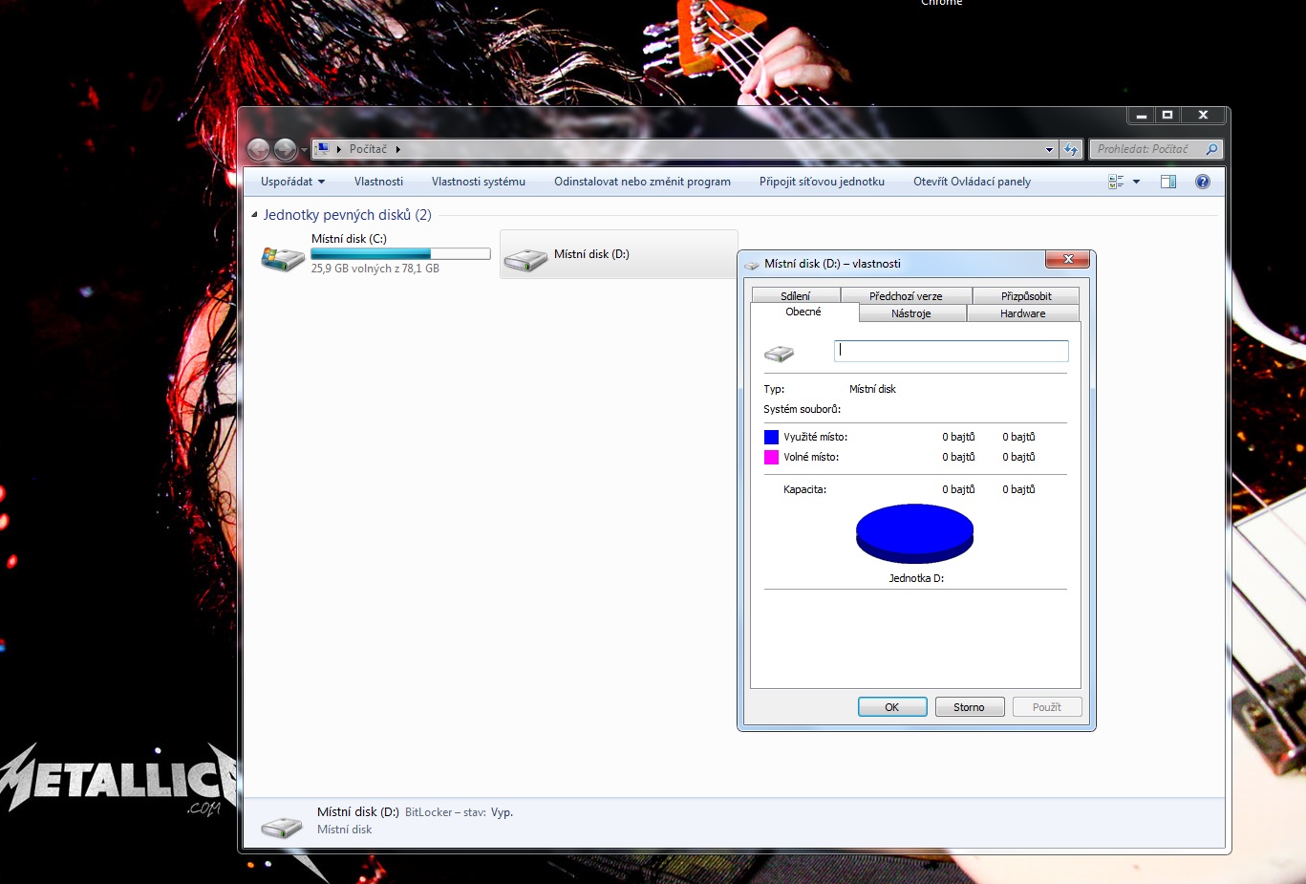1306x884 pixels.
Task: Switch to the Předchozí verze tab
Action: point(906,296)
